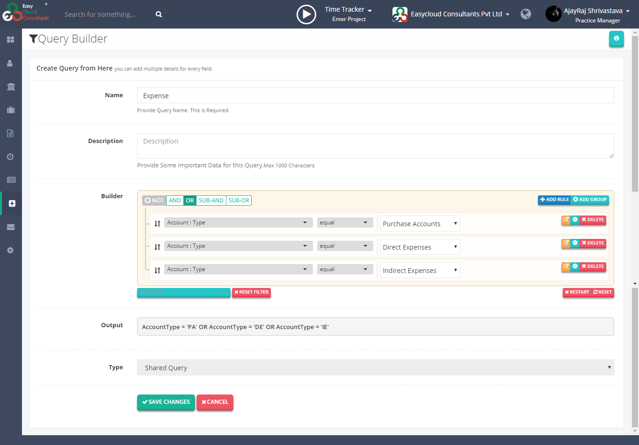Select the SUB-AND condition
This screenshot has height=445, width=639.
point(211,201)
